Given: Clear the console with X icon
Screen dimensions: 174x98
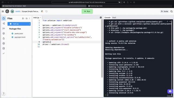Looking at the screenshot, I should pos(170,22).
